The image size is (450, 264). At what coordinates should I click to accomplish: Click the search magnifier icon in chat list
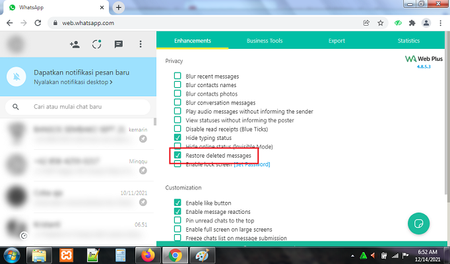[x=16, y=107]
